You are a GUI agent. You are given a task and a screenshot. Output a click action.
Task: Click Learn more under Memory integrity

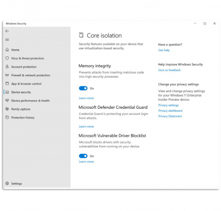click(86, 98)
